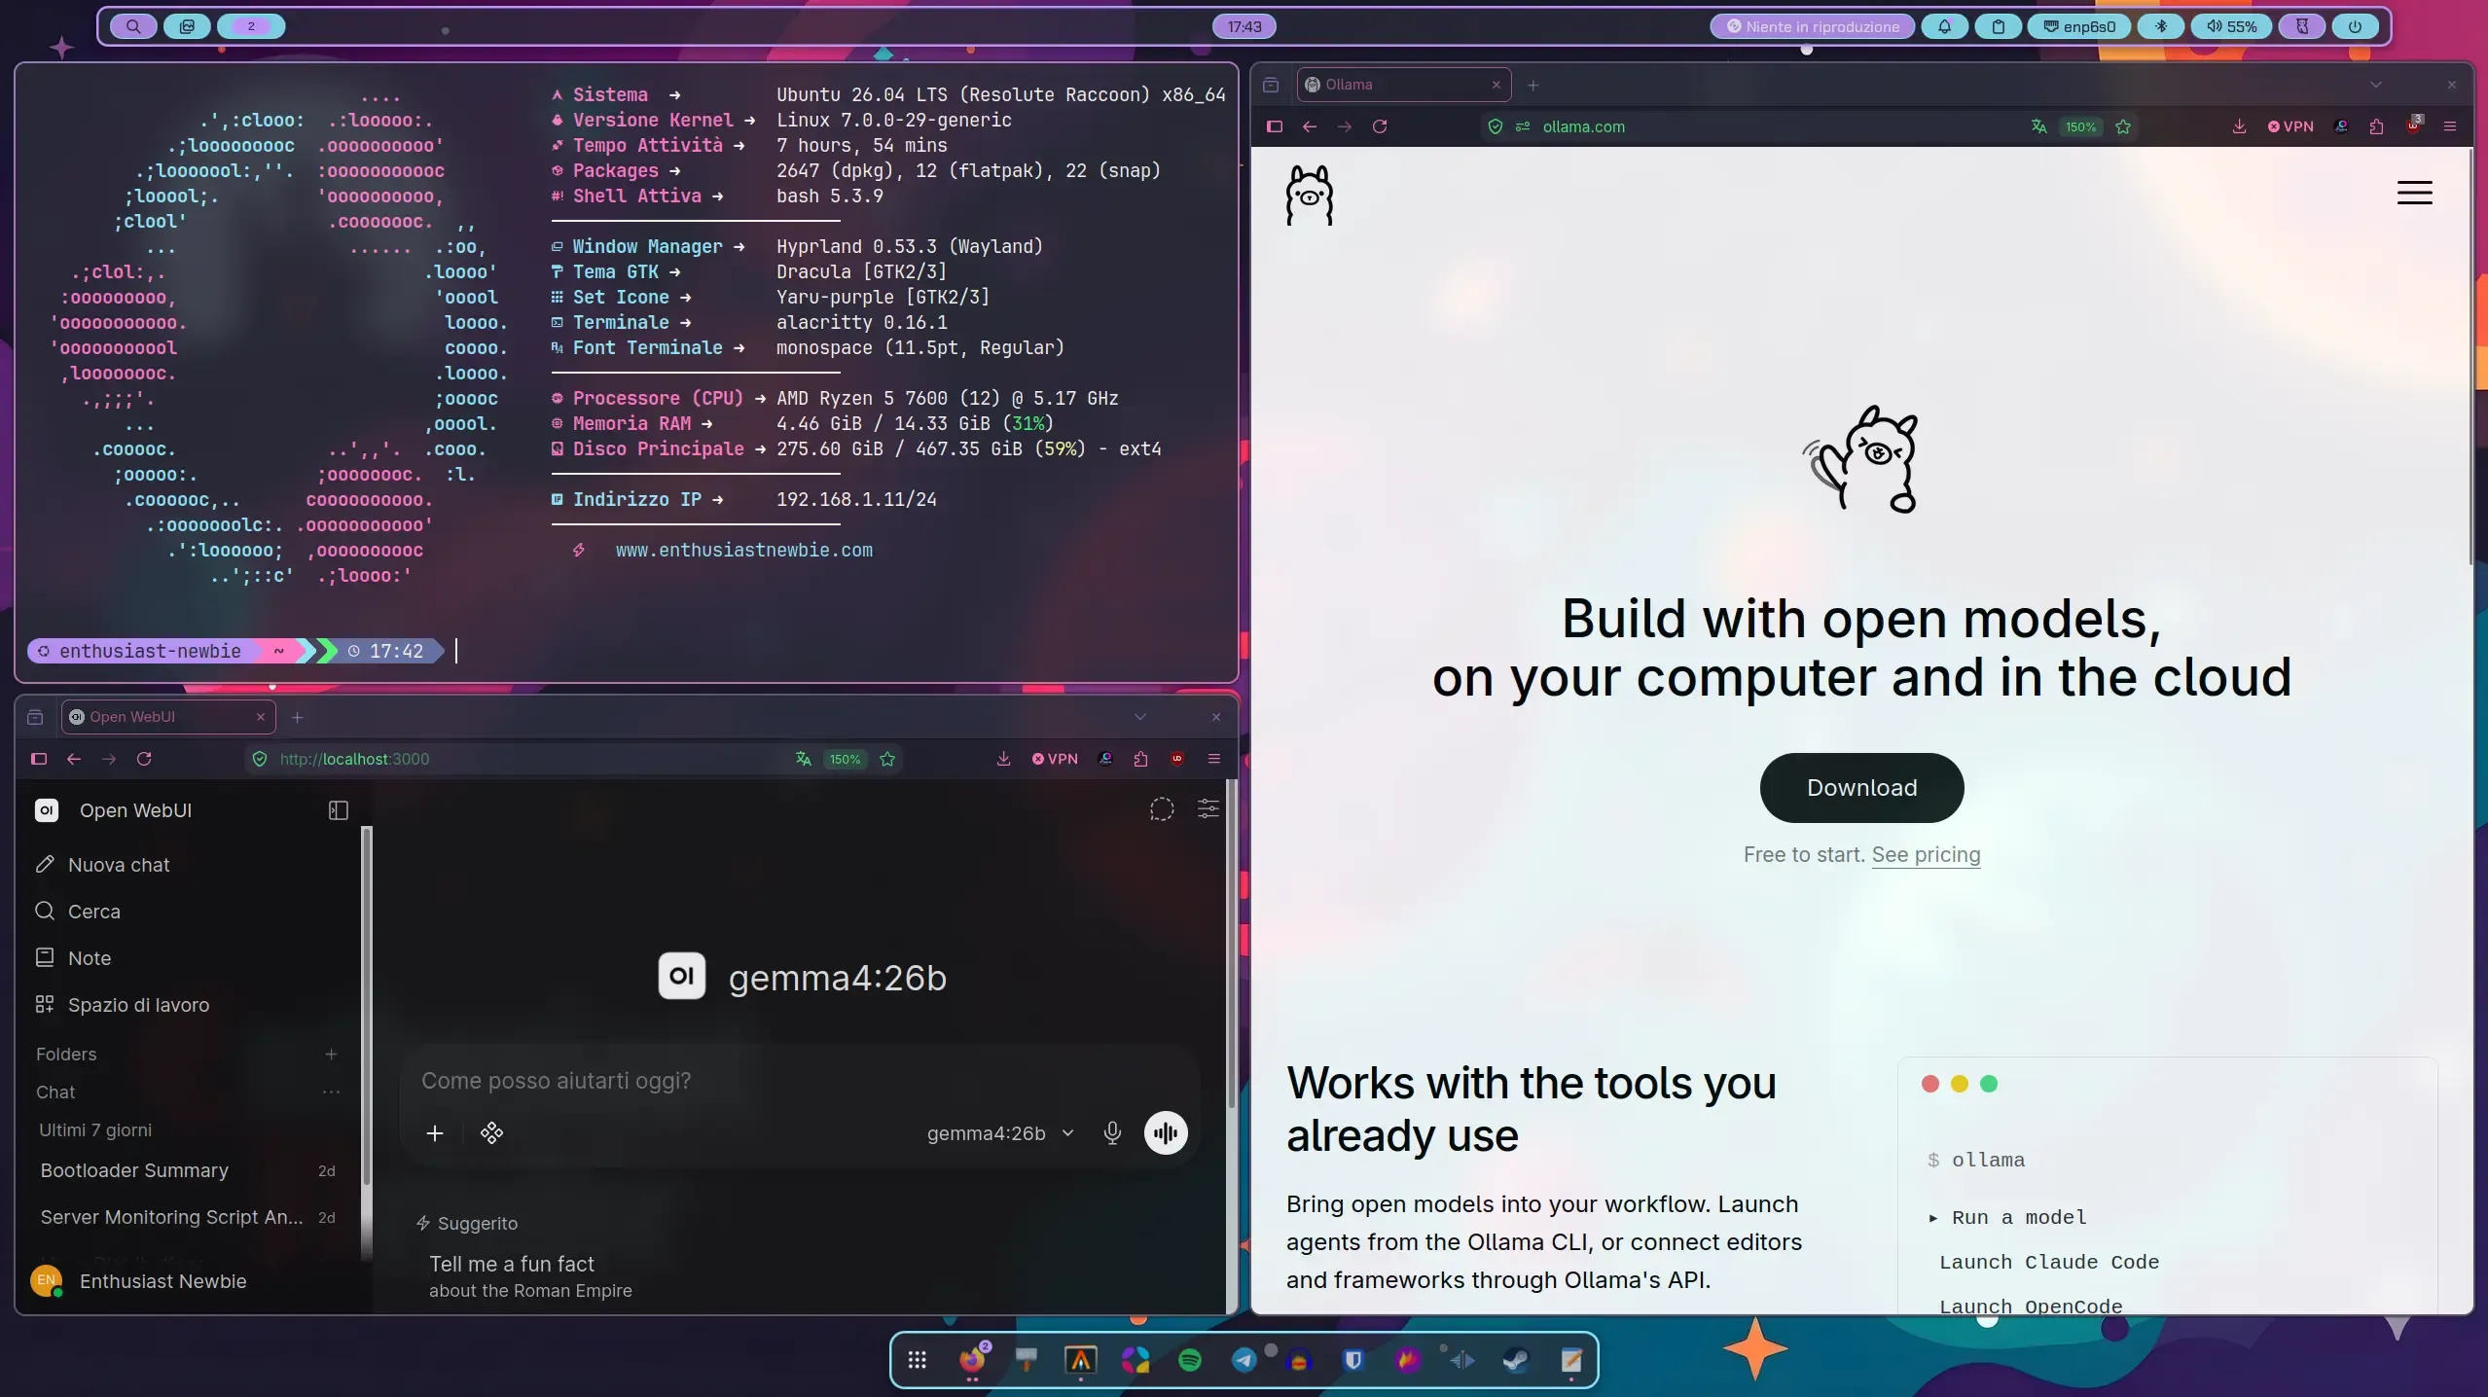This screenshot has height=1397, width=2488.
Task: Open a new tab in the Ollama browser window
Action: coord(1532,86)
